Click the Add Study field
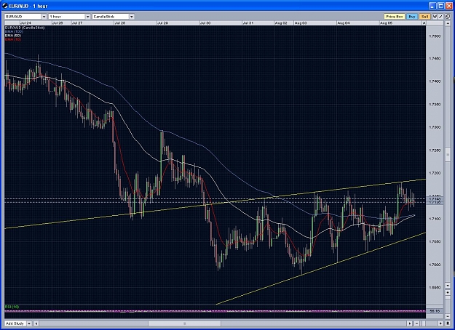This screenshot has width=455, height=330. point(15,323)
